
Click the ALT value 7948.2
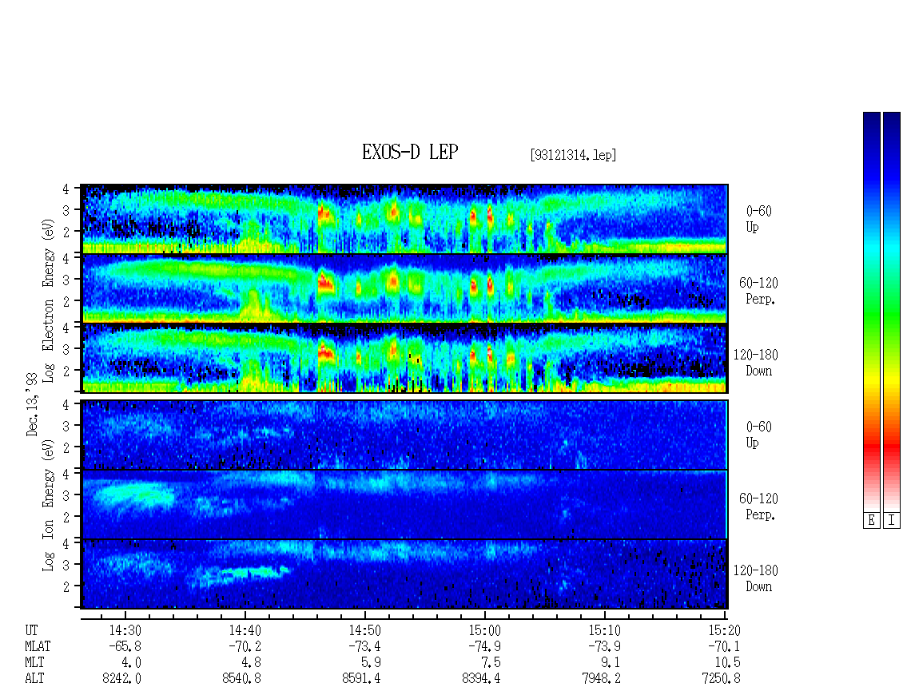pyautogui.click(x=601, y=679)
